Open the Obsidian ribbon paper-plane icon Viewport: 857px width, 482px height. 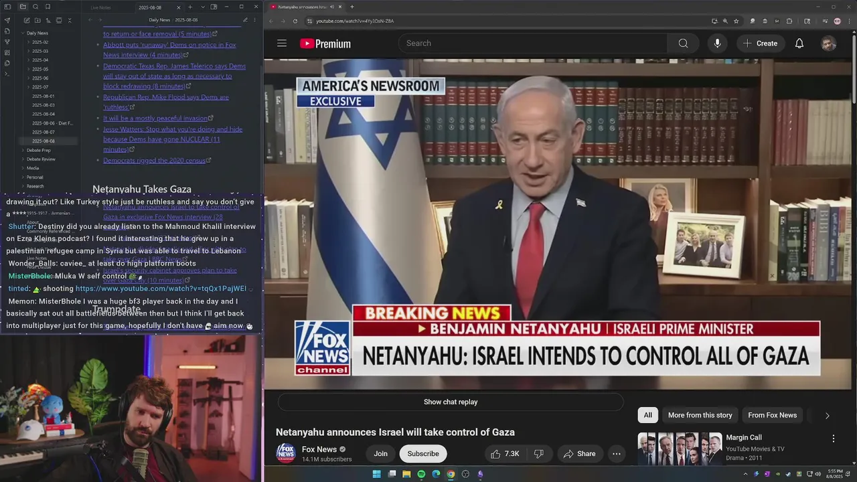click(7, 20)
